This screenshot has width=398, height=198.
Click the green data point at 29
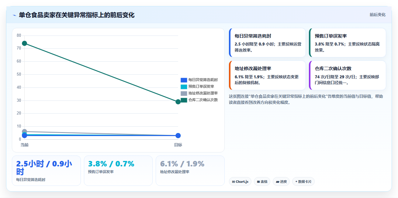pyautogui.click(x=178, y=102)
